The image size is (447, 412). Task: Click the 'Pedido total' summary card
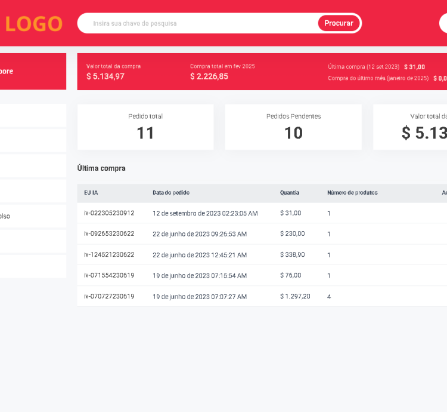point(145,127)
